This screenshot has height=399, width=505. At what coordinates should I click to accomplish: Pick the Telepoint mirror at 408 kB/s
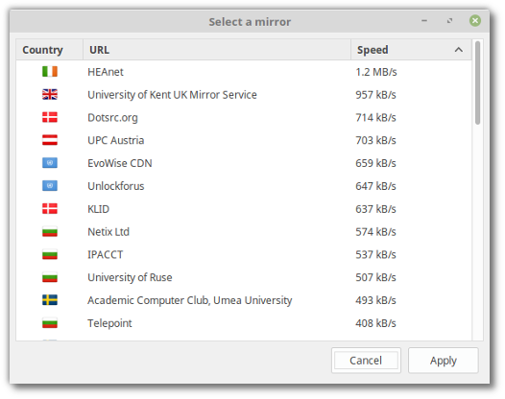point(244,323)
